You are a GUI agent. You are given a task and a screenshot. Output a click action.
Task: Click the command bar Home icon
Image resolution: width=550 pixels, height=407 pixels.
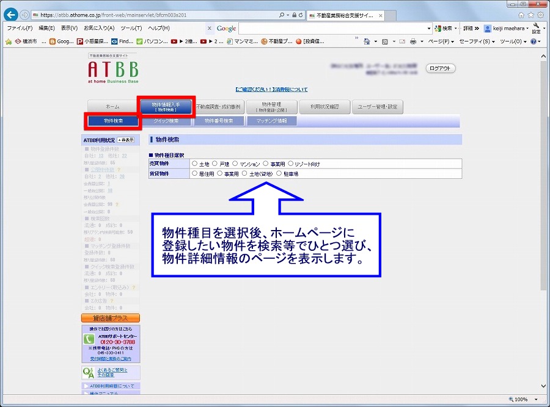pyautogui.click(x=367, y=41)
